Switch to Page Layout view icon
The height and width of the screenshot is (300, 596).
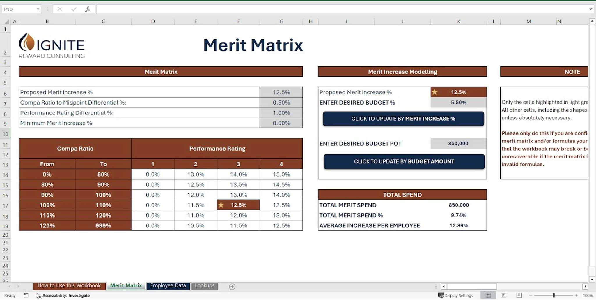click(x=504, y=295)
